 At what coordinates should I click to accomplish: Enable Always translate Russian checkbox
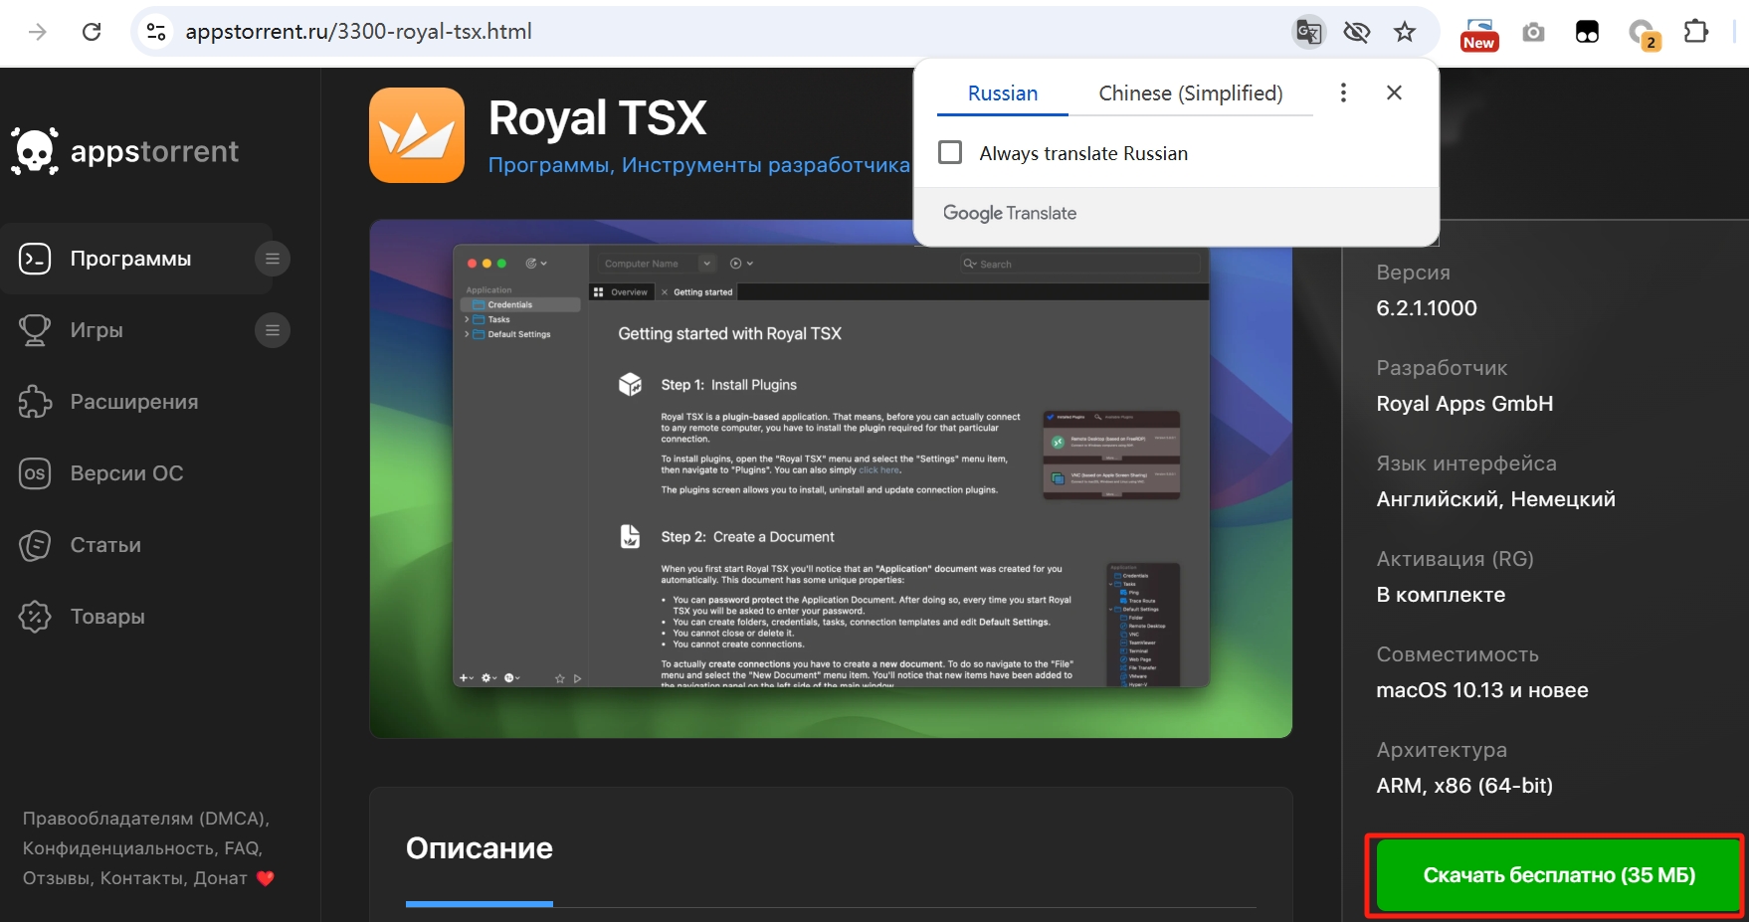click(x=951, y=153)
